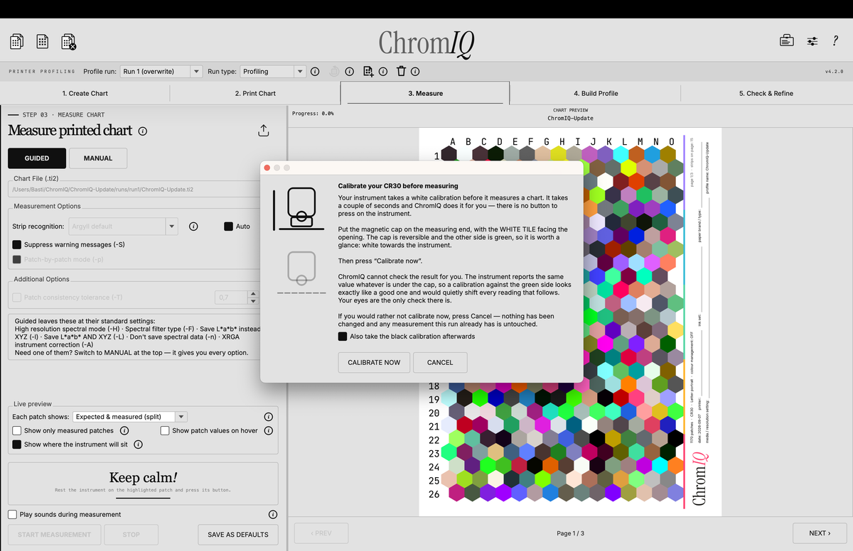853x551 pixels.
Task: Go to the 4. Build Profile tab
Action: pos(596,93)
